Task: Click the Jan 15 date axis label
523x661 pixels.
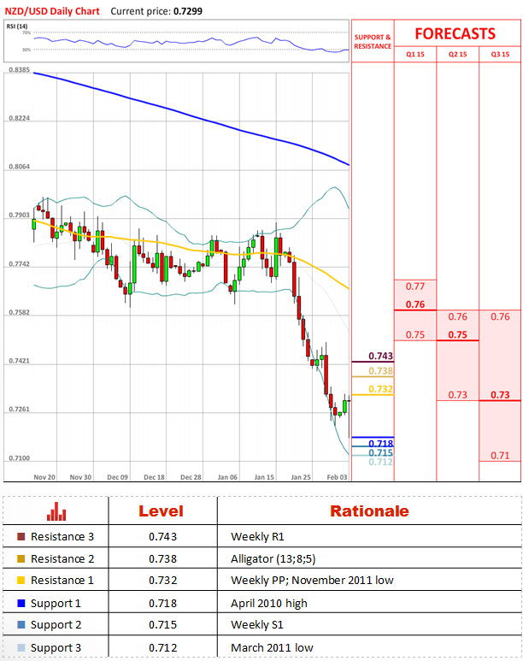Action: (x=264, y=477)
